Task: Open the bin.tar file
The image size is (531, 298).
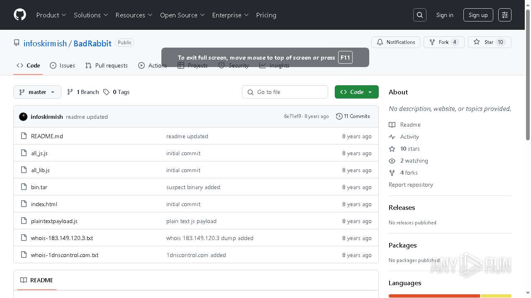Action: click(x=39, y=187)
